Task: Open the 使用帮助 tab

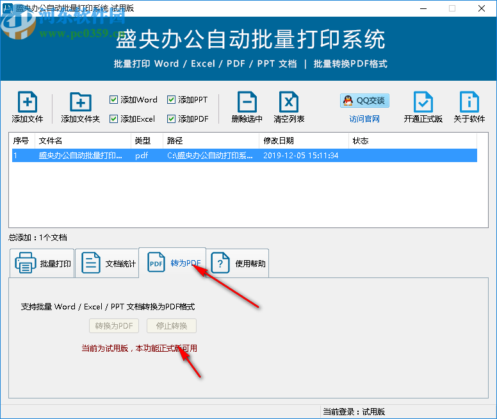Action: point(238,263)
